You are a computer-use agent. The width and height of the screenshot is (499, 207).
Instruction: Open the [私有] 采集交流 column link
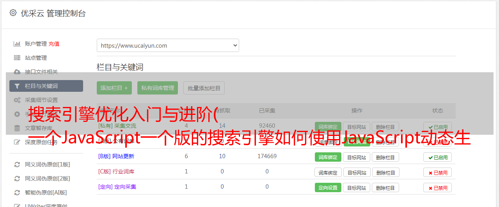point(117,126)
